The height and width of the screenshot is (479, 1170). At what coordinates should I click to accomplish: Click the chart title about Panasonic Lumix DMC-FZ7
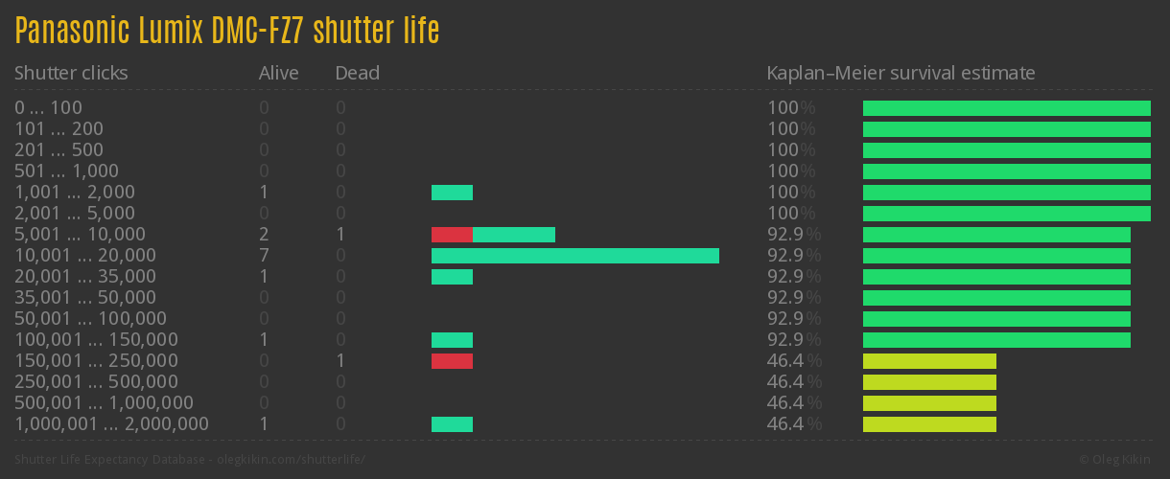point(227,31)
